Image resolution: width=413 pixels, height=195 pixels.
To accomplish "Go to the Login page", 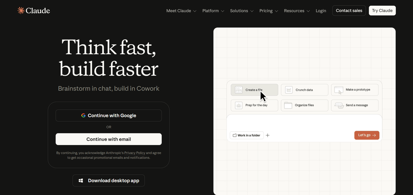I will coord(321,11).
